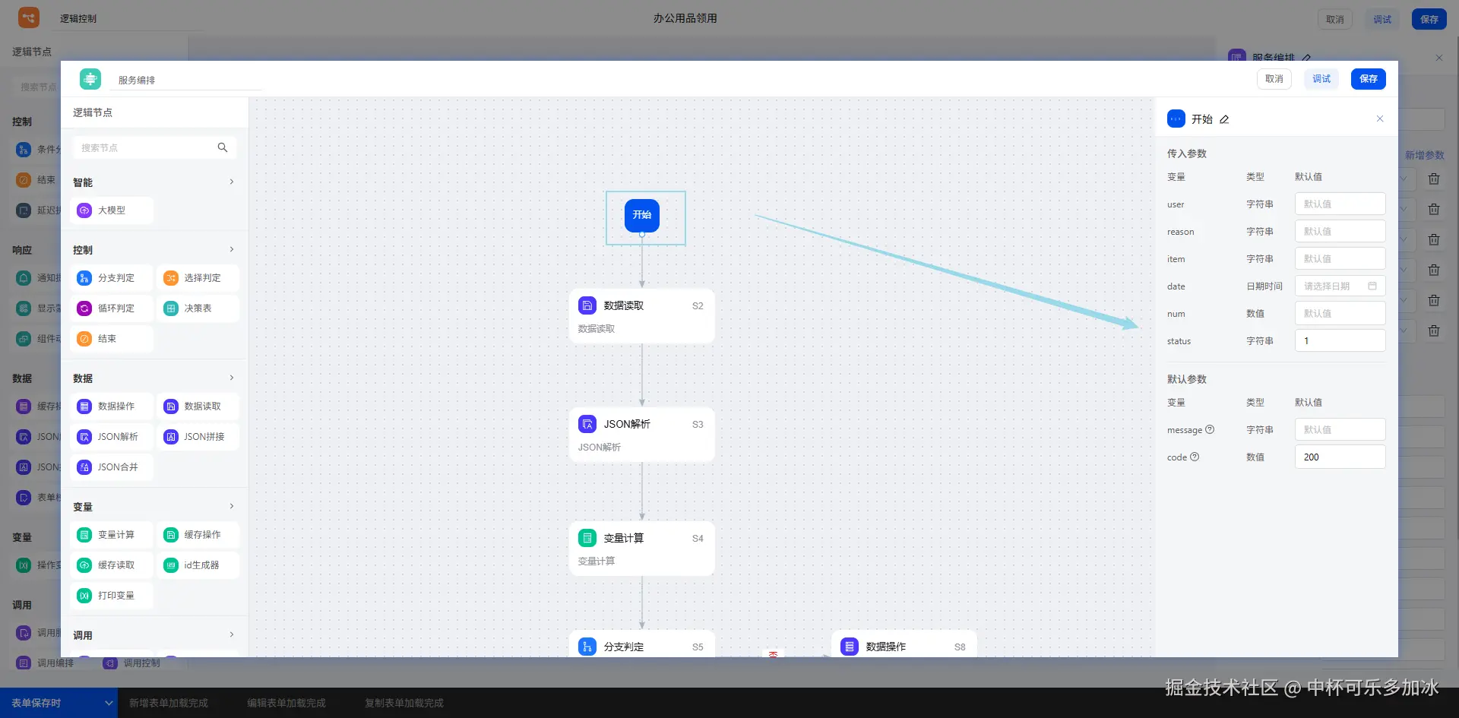The height and width of the screenshot is (718, 1459).
Task: Click the help icon beside code parameter
Action: 1195,457
